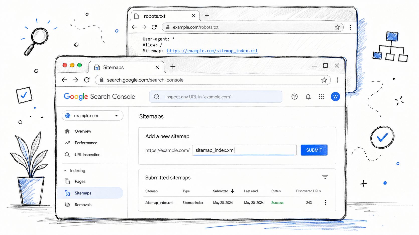Open more options for /sitemap_index.xml row
Image resolution: width=419 pixels, height=235 pixels.
(326, 203)
